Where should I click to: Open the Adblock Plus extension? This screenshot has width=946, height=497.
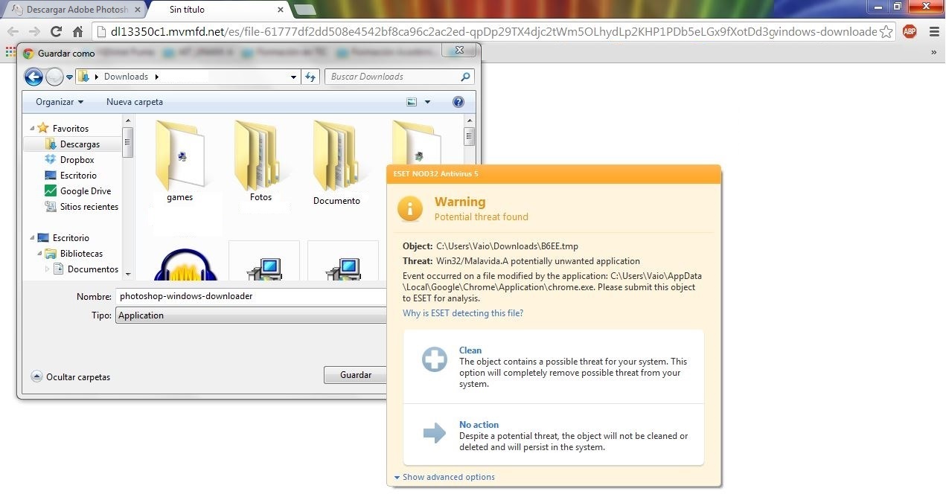[x=910, y=31]
